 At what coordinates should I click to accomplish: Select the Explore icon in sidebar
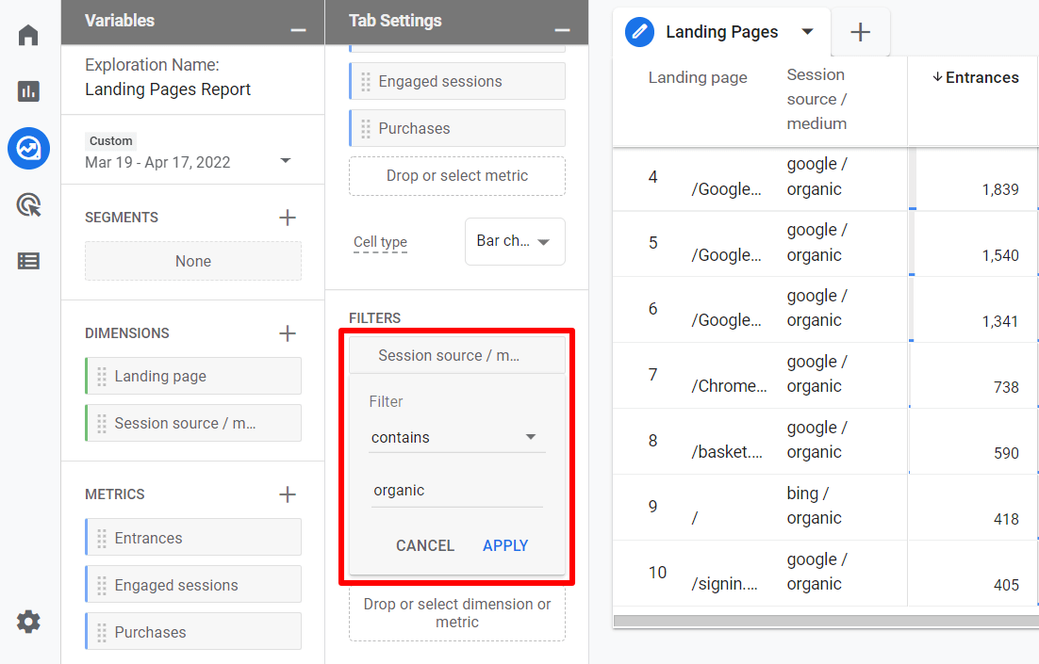28,148
